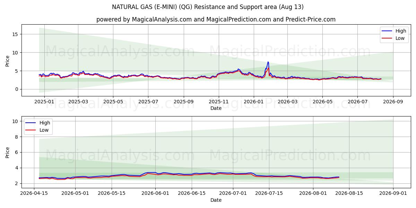The width and height of the screenshot is (416, 208).
Task: Click the 2 price tick on bottom chart
Action: (x=17, y=183)
